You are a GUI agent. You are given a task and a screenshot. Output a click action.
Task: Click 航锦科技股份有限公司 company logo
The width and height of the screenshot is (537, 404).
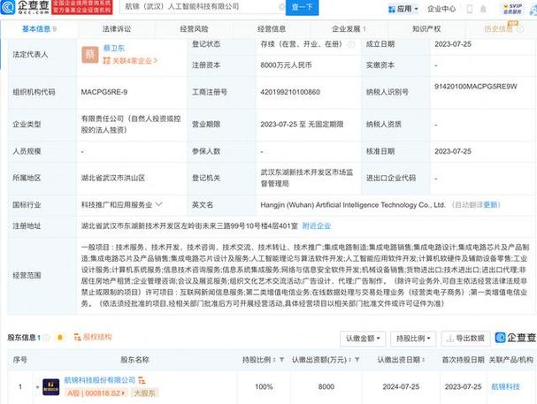coord(51,387)
